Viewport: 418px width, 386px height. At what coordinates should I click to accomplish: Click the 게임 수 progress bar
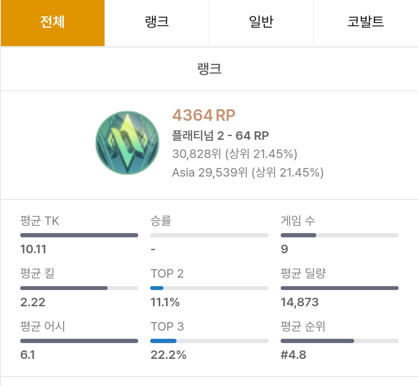339,235
